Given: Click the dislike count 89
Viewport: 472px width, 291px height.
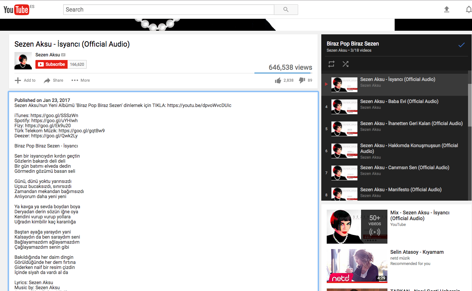Looking at the screenshot, I should coord(310,80).
